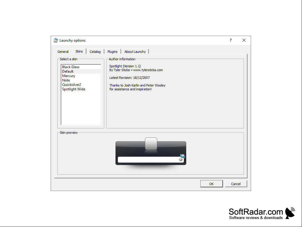Click the help question mark button
Viewport: 302px width, 227px height.
point(230,40)
